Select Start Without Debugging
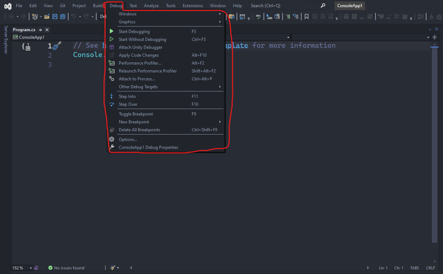The height and width of the screenshot is (274, 443). [x=166, y=39]
